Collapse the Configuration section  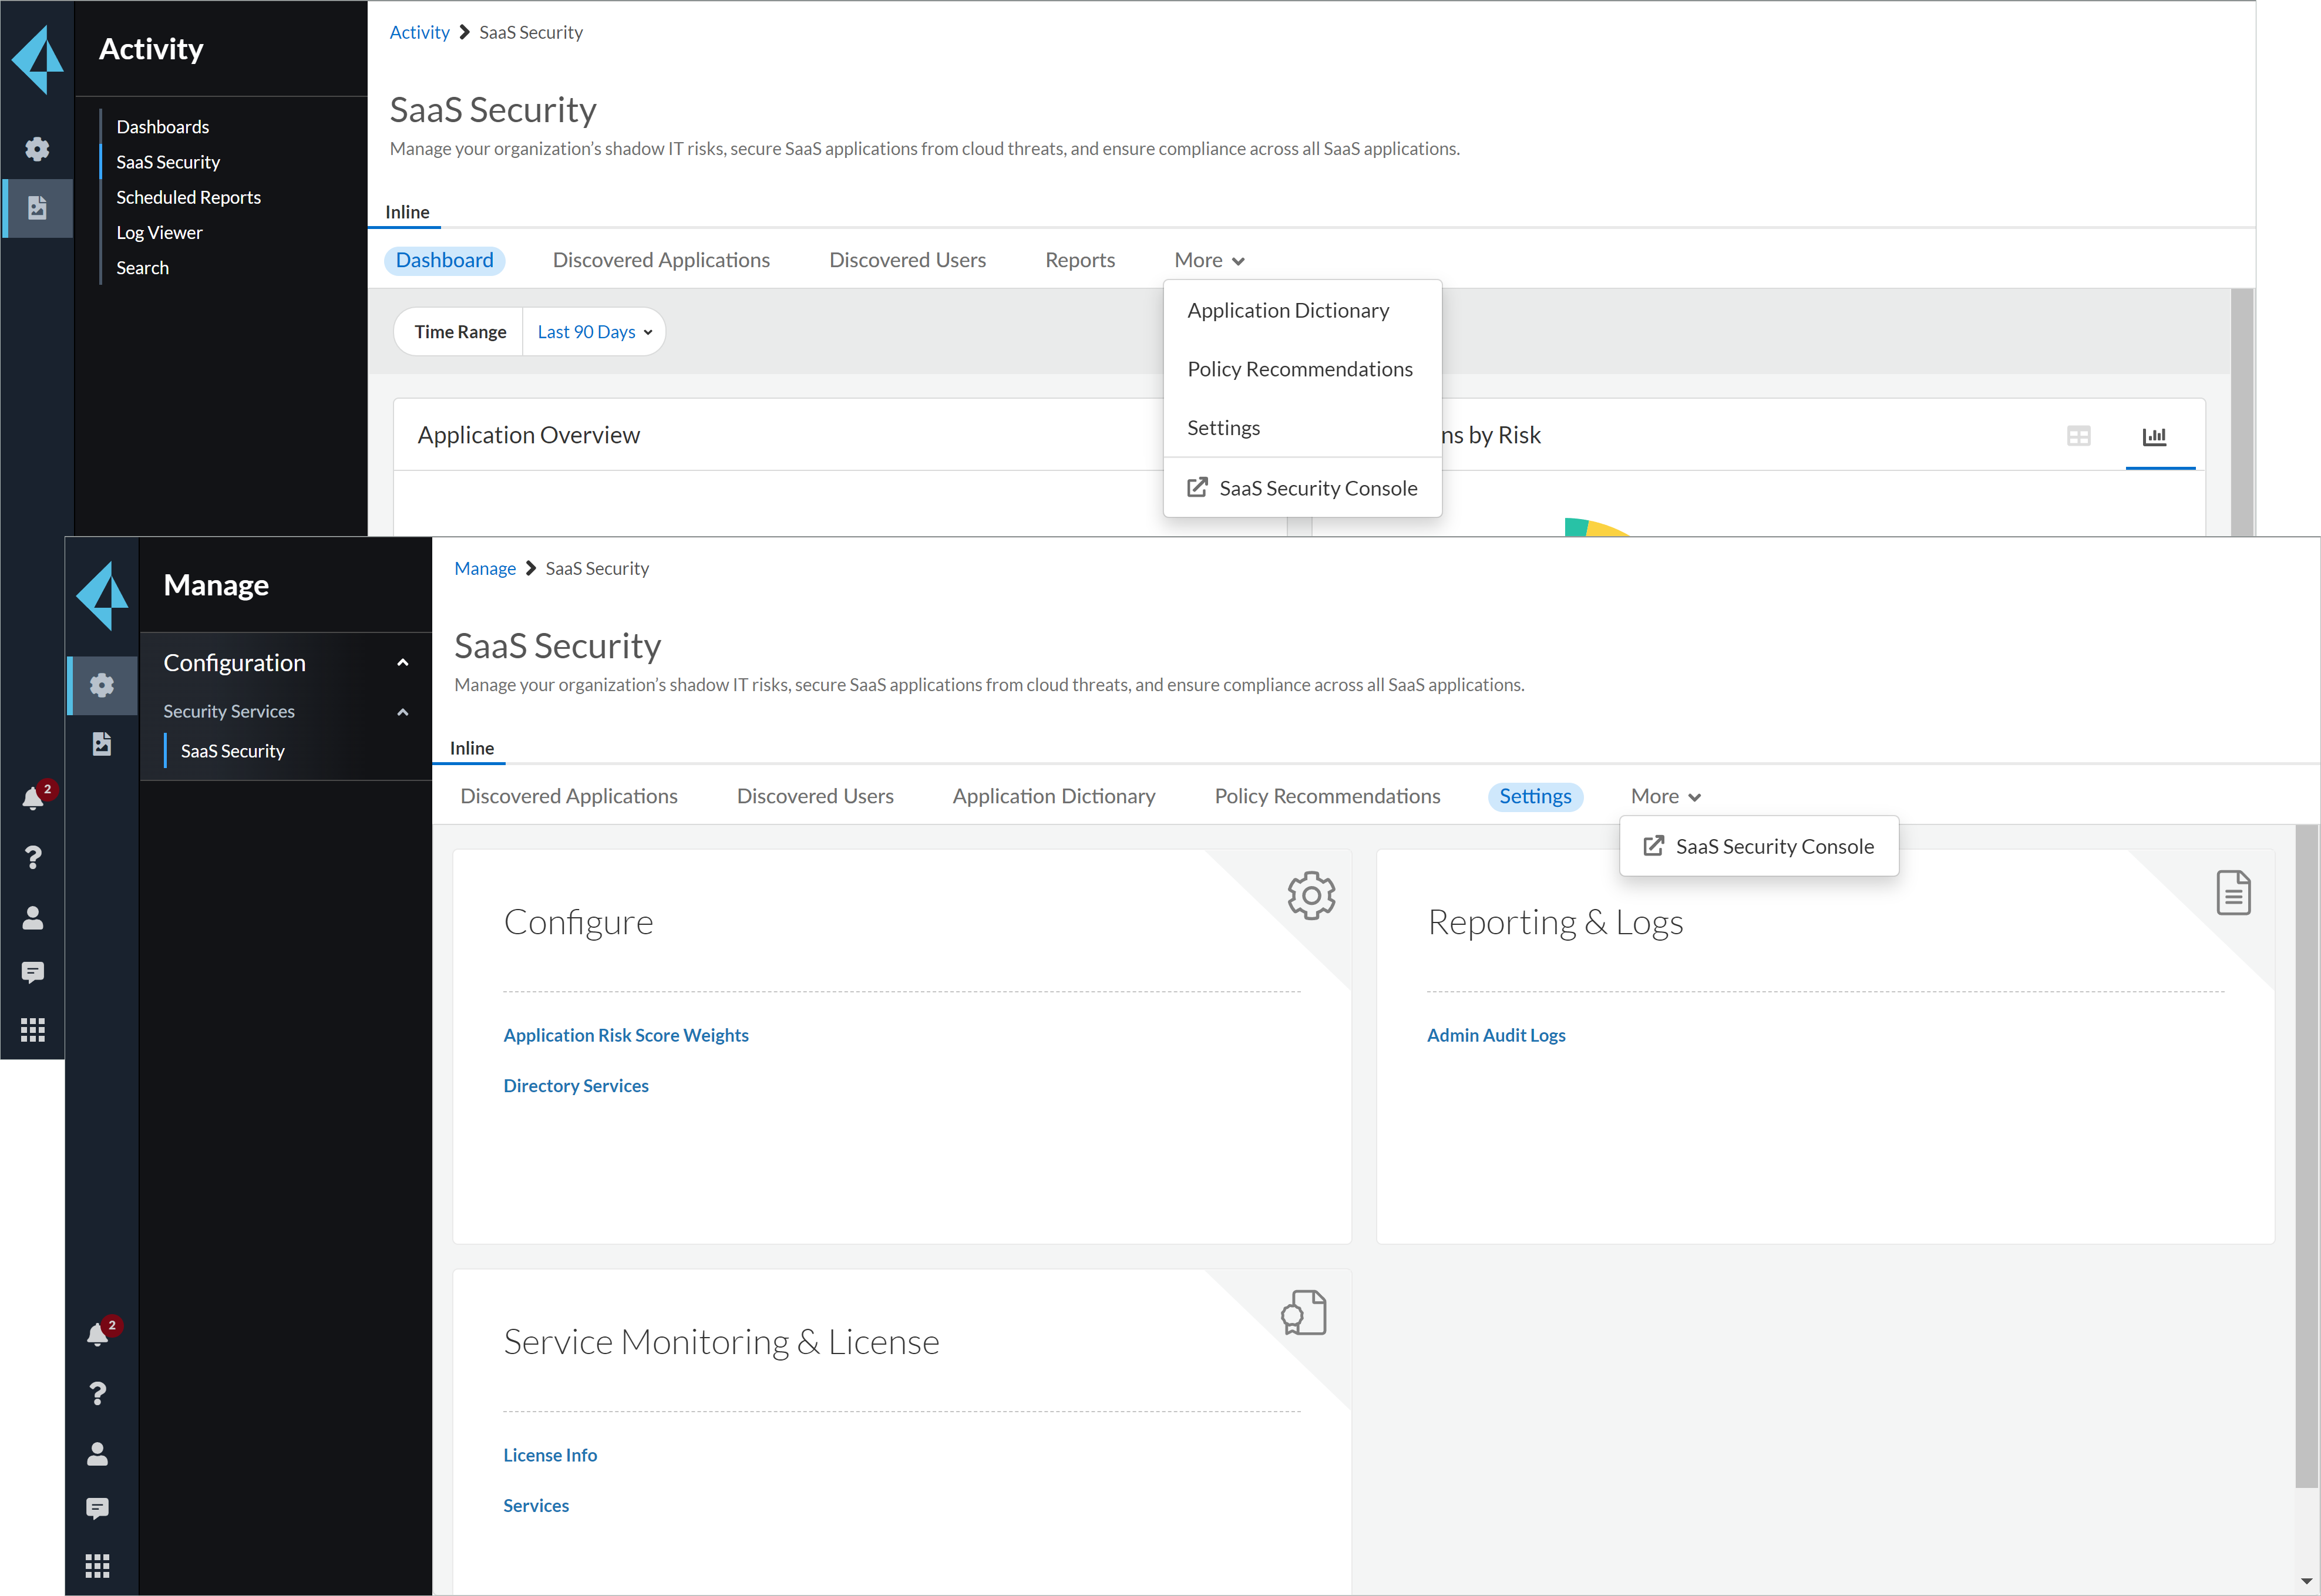402,663
